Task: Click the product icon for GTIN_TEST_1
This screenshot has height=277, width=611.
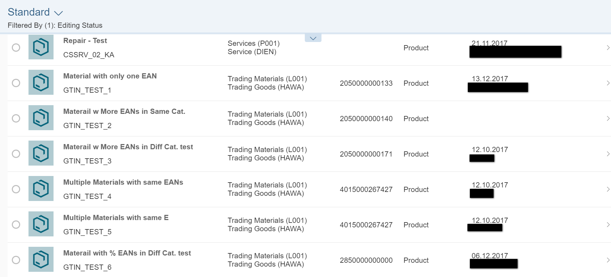Action: 41,82
